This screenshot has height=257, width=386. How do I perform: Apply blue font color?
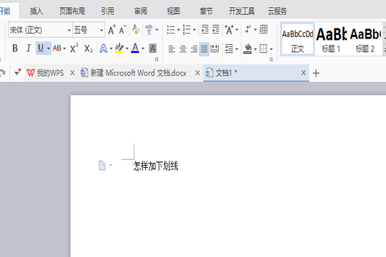point(135,49)
